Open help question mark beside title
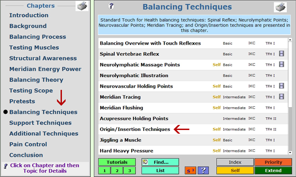This screenshot has width=296, height=177. click(x=111, y=6)
